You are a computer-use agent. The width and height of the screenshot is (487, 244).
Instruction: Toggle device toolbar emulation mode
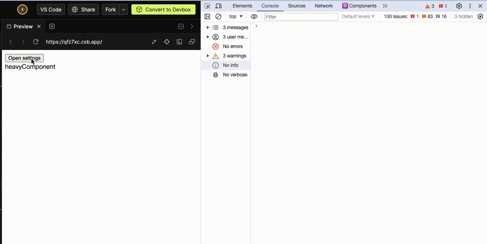(x=219, y=6)
